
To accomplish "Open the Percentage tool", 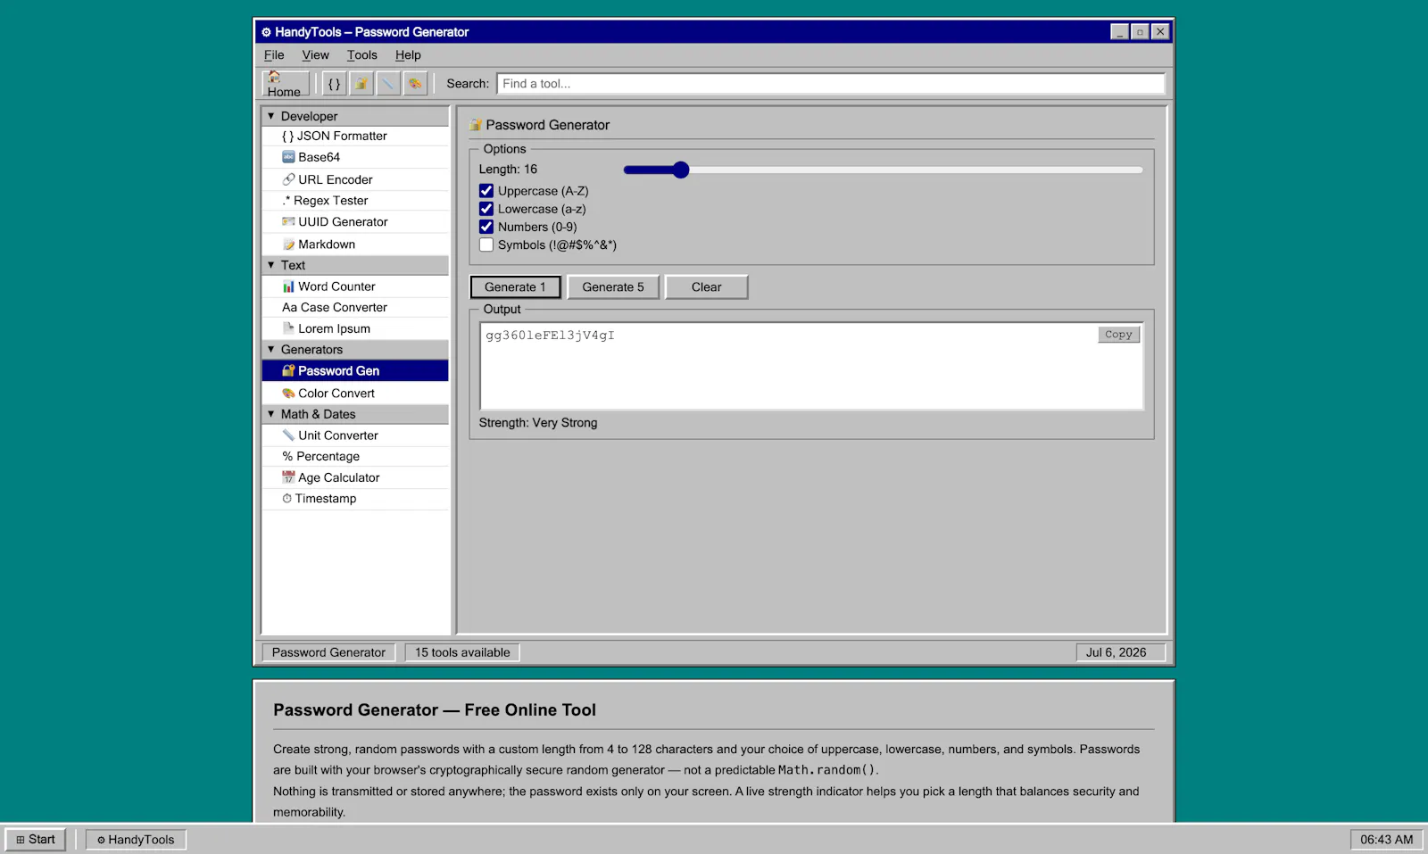I will pos(355,456).
